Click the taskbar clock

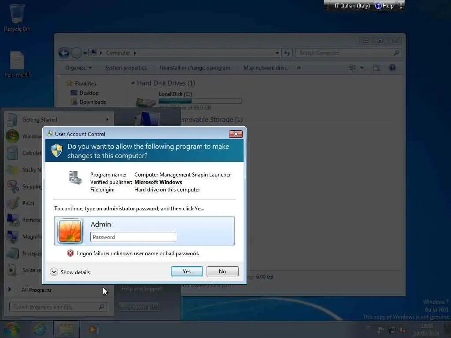click(x=426, y=330)
